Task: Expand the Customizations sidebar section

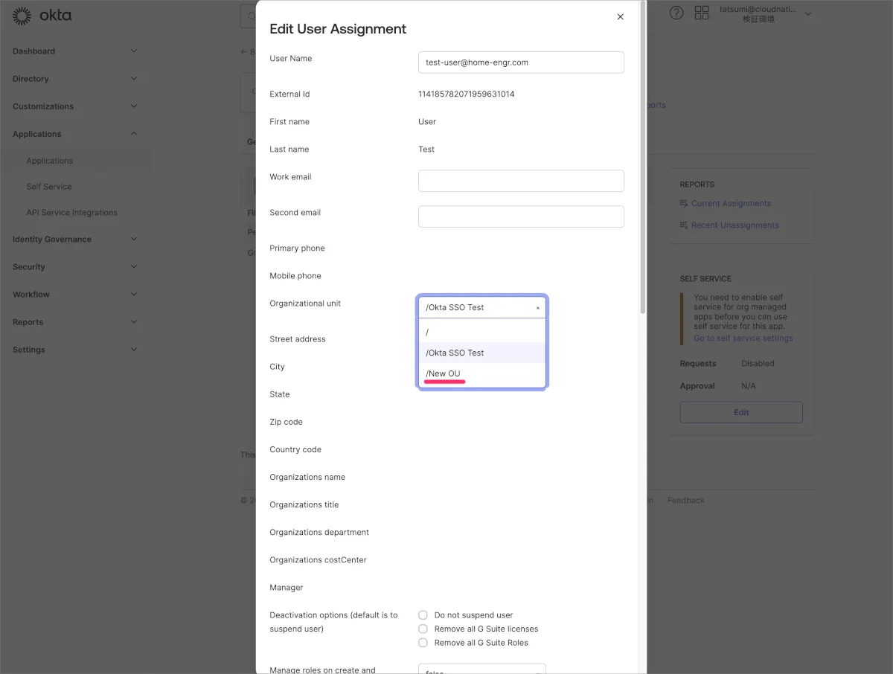Action: coord(134,106)
